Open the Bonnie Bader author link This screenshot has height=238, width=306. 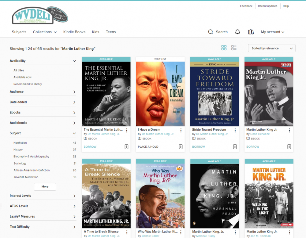[x=151, y=236]
